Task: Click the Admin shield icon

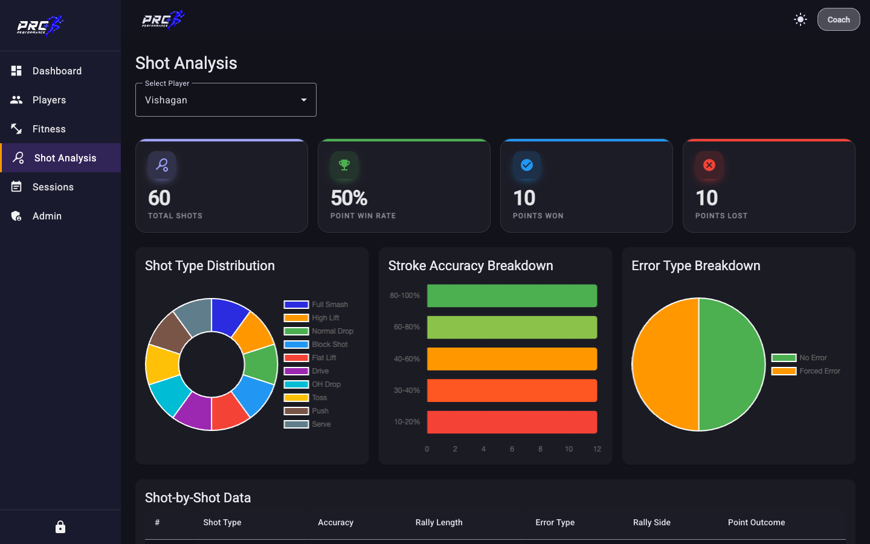Action: coord(16,216)
